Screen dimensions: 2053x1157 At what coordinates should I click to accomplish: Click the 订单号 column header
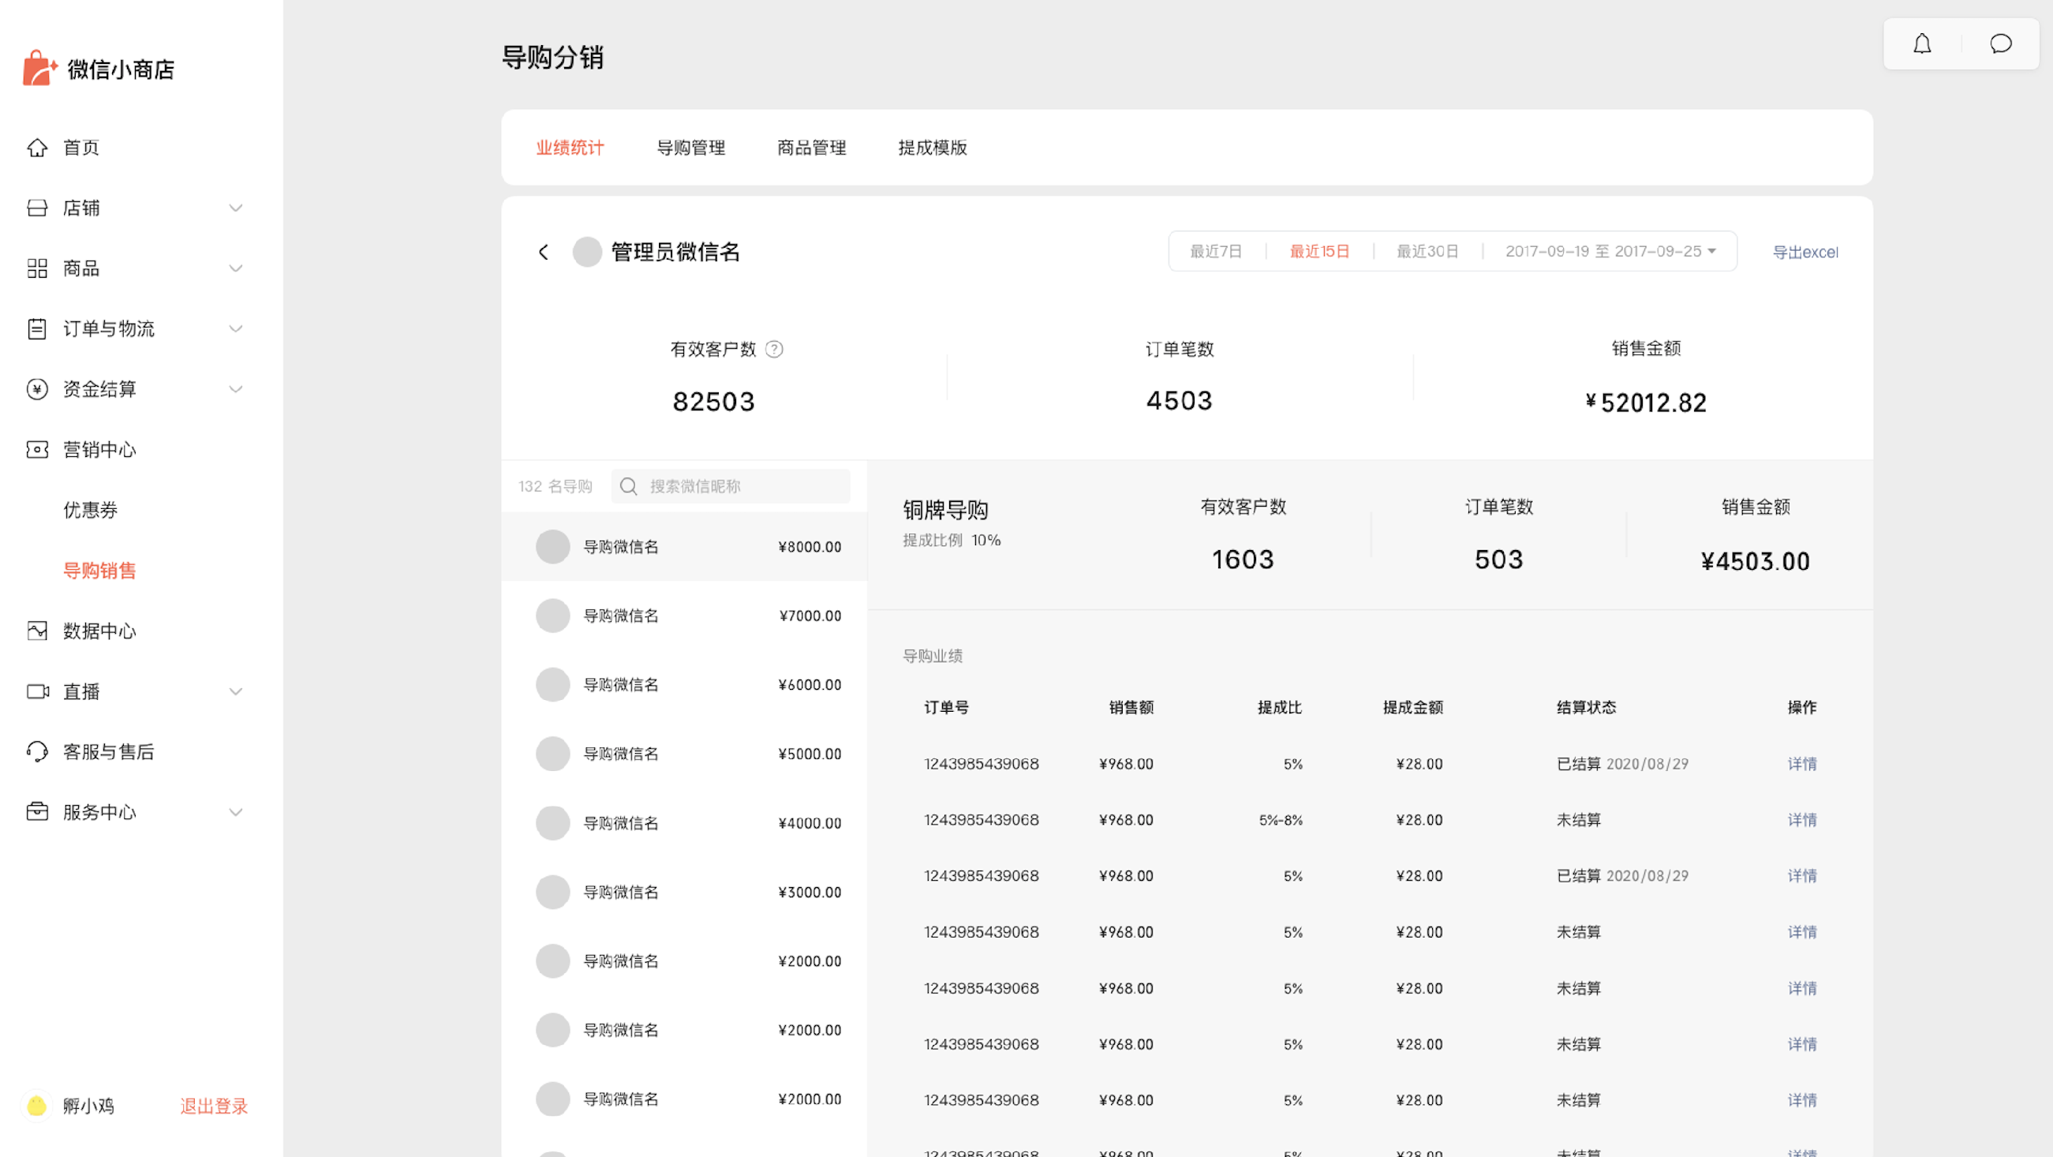tap(947, 707)
